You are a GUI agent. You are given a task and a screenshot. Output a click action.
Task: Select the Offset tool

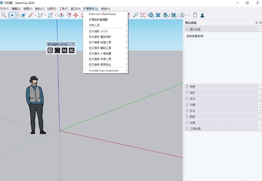pyautogui.click(x=69, y=15)
